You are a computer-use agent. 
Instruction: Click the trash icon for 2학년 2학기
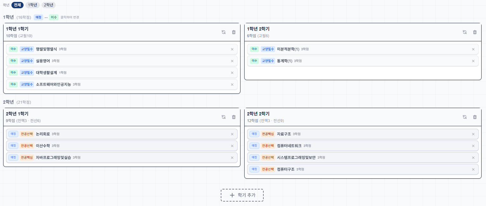pos(475,117)
